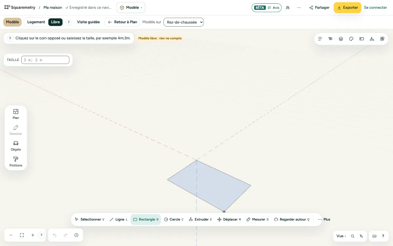Open the Rez-de-chaussée floor dropdown
The width and height of the screenshot is (393, 246).
(183, 22)
